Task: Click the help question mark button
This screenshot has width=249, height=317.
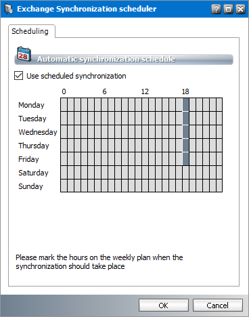Action: [216, 9]
